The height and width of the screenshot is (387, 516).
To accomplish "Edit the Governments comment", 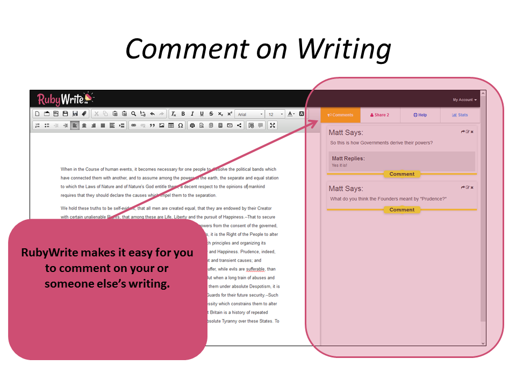I will pos(467,132).
